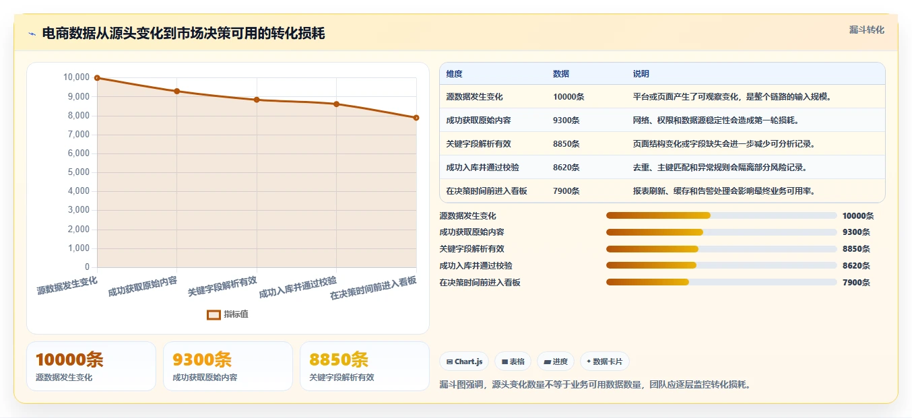
Task: Click the 维度 column header
Action: (x=454, y=74)
